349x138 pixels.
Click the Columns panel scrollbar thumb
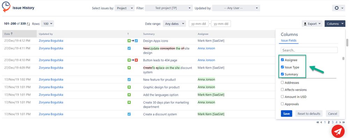[343, 59]
